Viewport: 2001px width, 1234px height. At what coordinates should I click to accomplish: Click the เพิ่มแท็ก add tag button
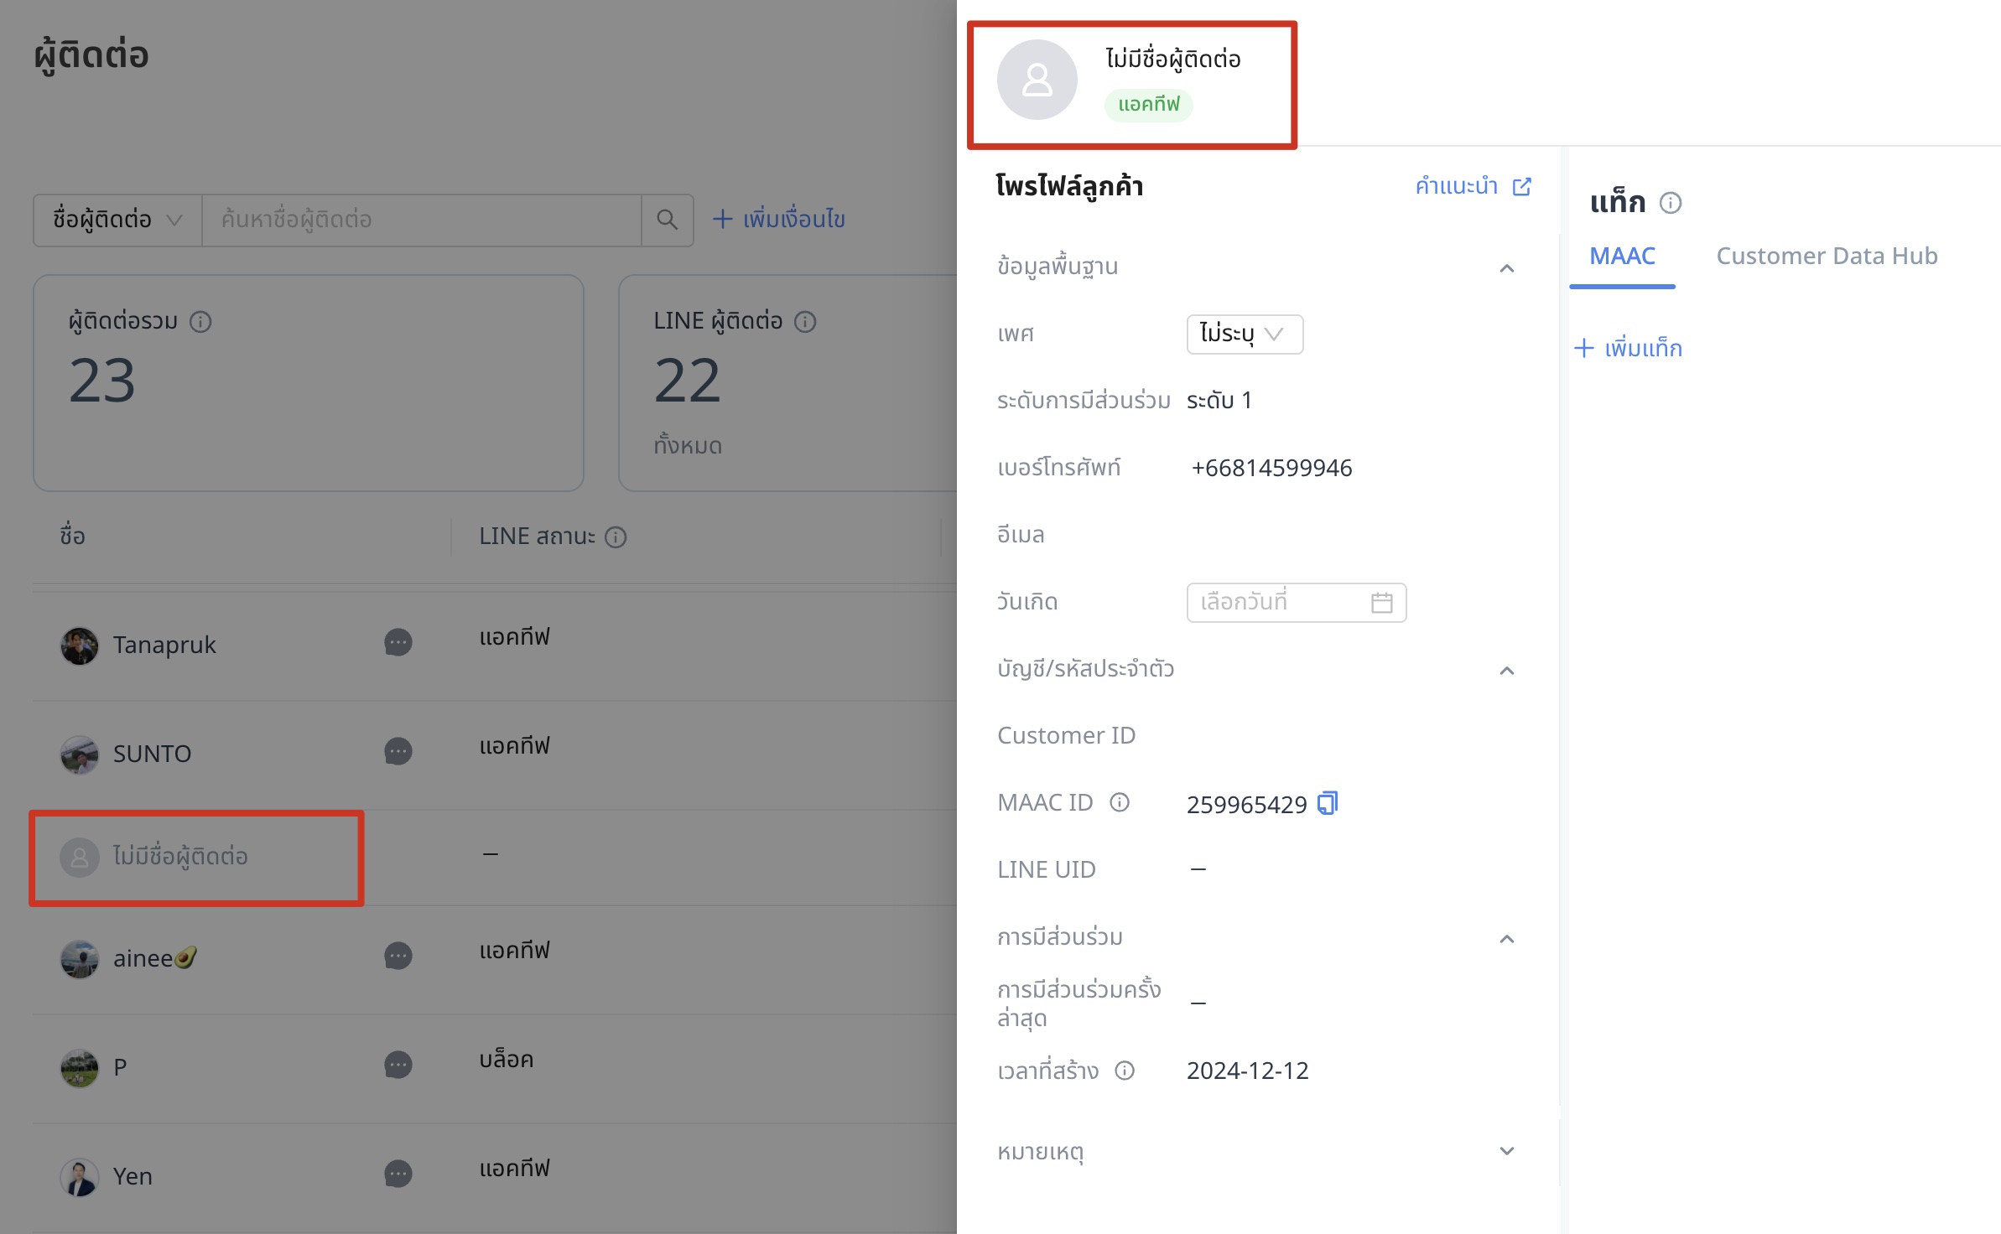(x=1629, y=348)
